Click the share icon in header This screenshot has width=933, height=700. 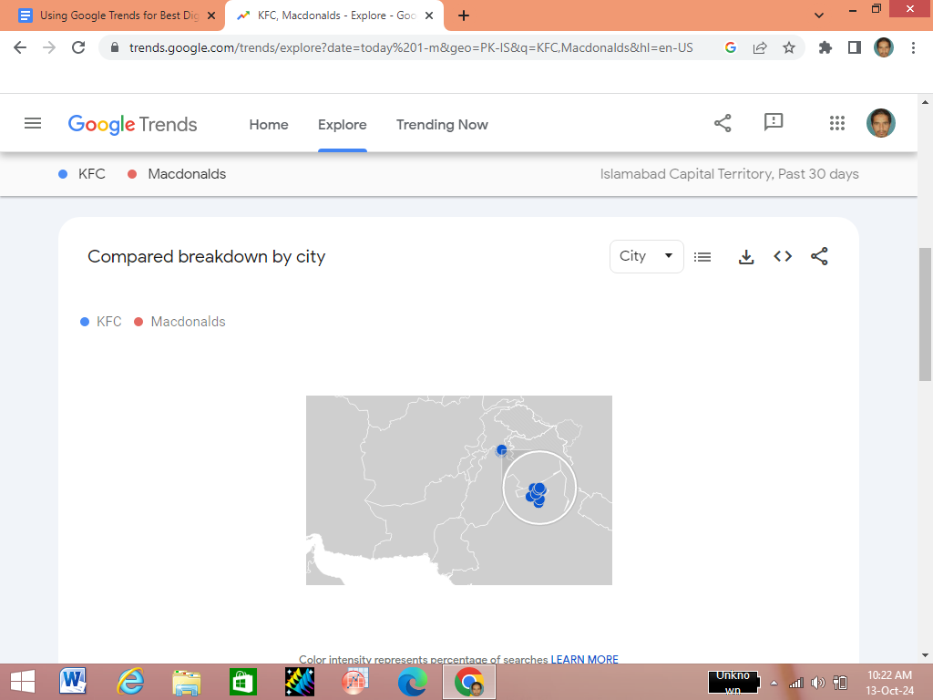[723, 124]
